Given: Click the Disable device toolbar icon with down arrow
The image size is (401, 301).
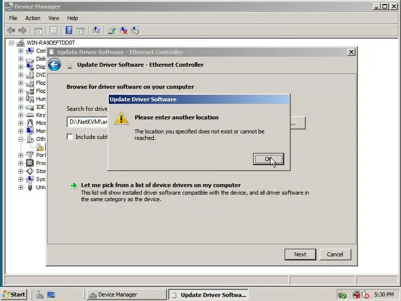Looking at the screenshot, I should coord(135,31).
